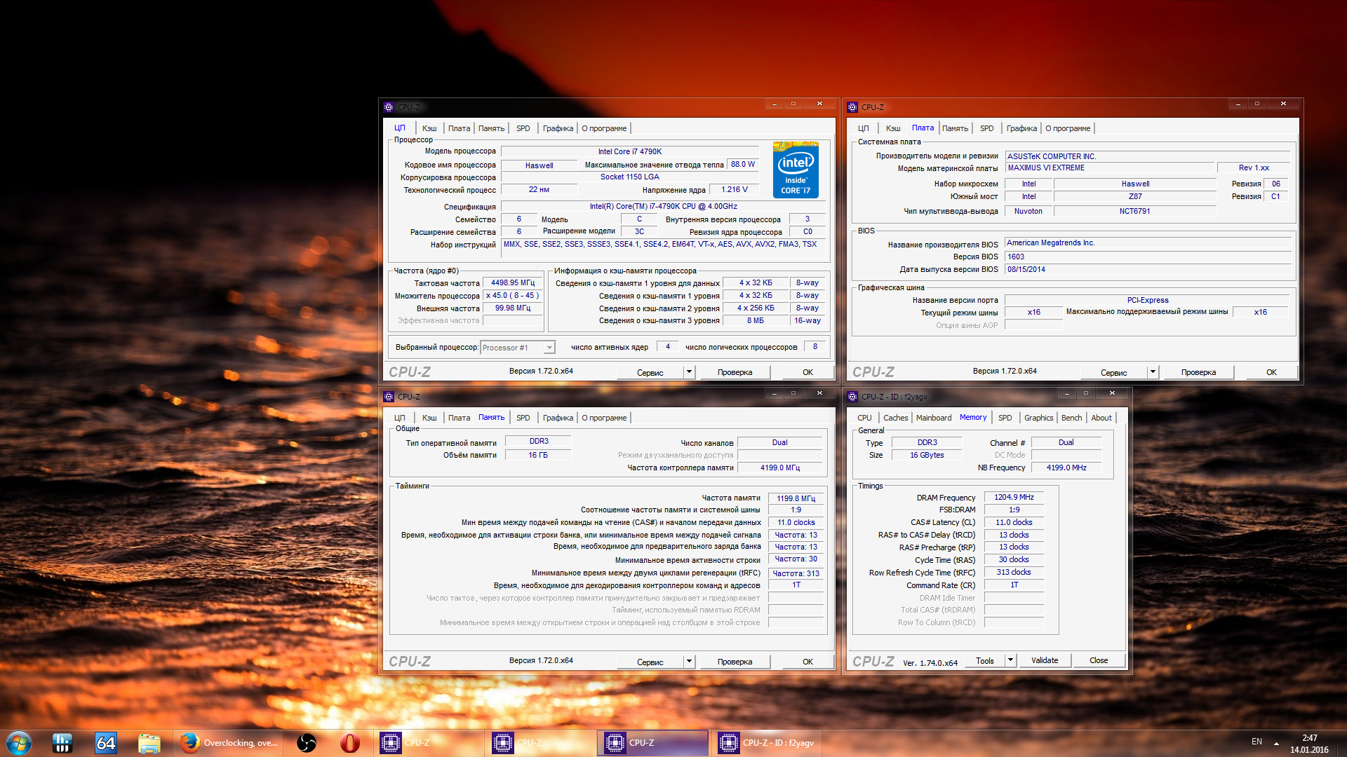Image resolution: width=1347 pixels, height=757 pixels.
Task: Open the About tab
Action: [x=1101, y=418]
